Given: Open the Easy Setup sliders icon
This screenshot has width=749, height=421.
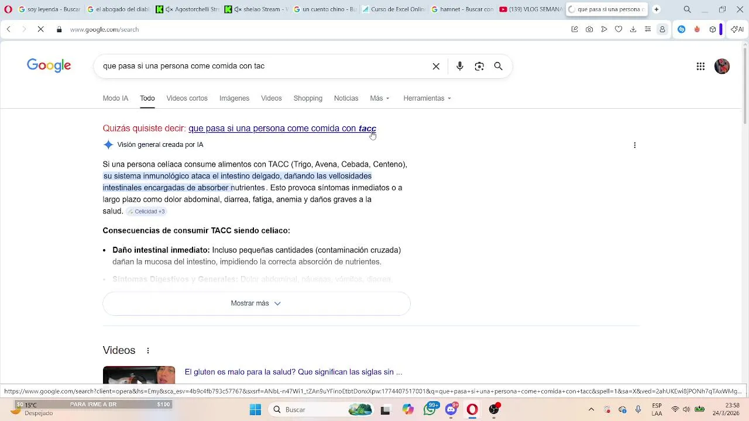Looking at the screenshot, I should (648, 29).
